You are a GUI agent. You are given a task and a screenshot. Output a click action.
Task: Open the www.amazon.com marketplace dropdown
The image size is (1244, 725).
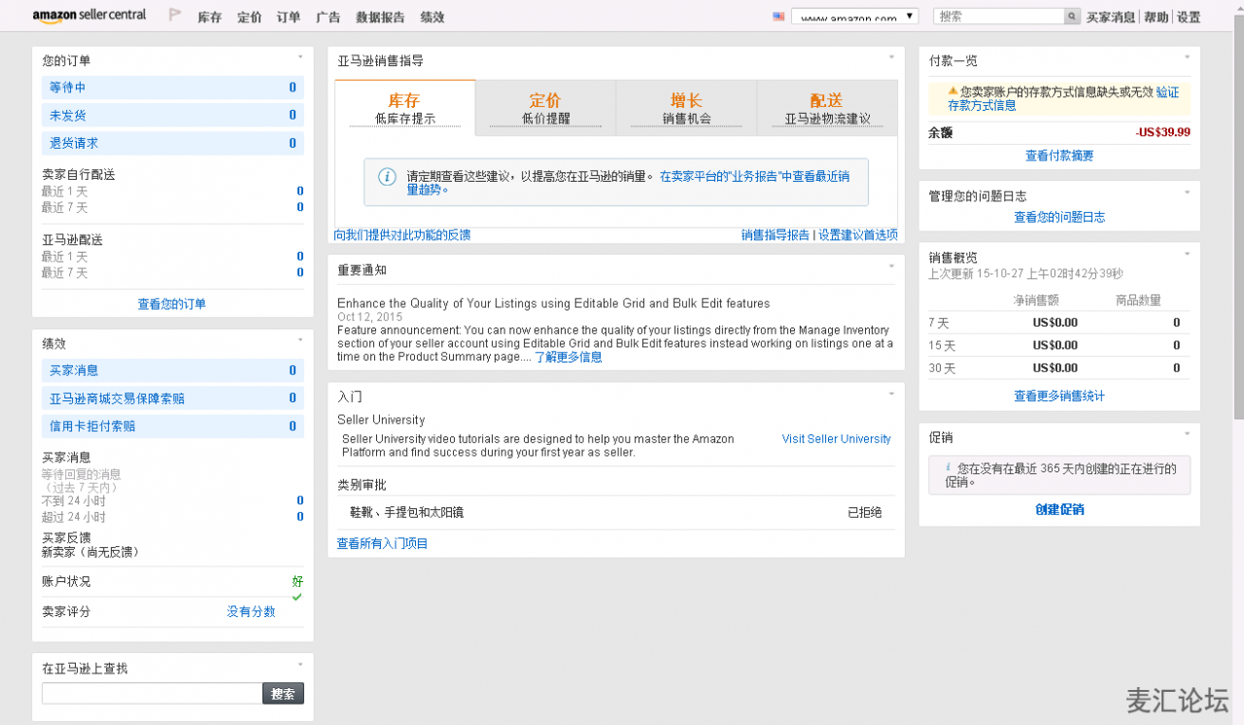(x=855, y=17)
